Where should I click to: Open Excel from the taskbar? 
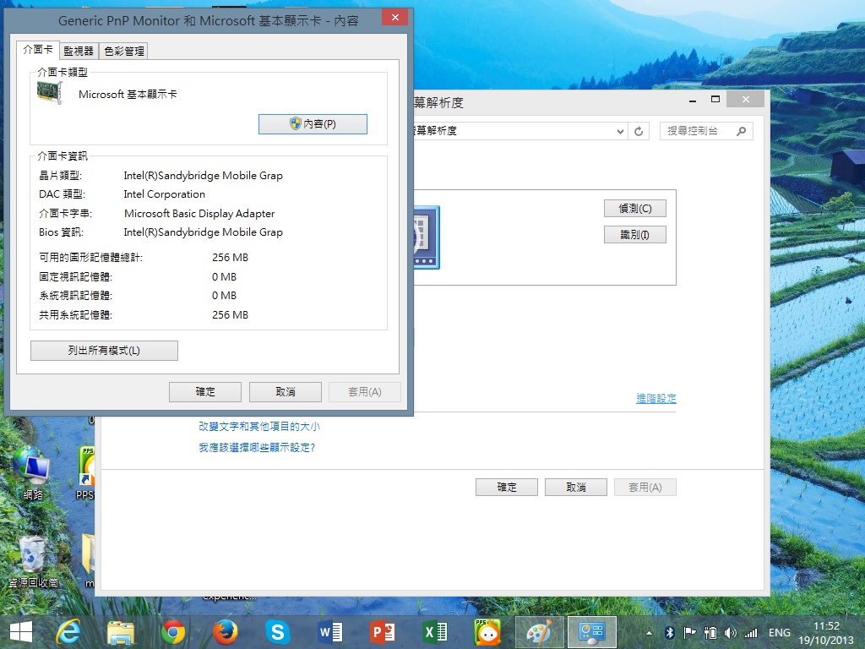pyautogui.click(x=435, y=632)
